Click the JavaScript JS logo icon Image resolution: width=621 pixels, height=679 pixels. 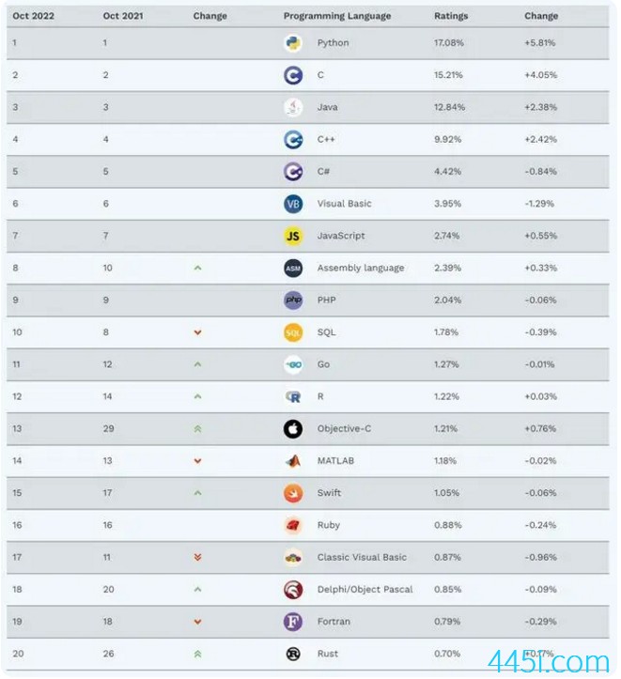click(293, 236)
